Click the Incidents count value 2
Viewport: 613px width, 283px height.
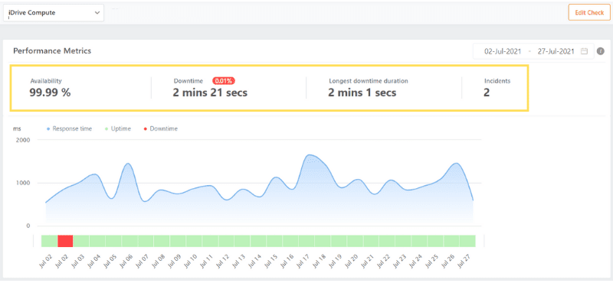487,93
